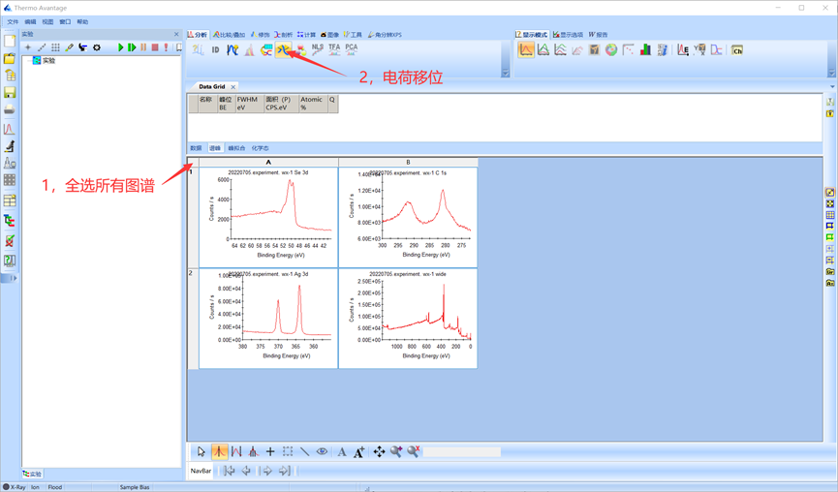Select all spectra via grid corner cell
The width and height of the screenshot is (838, 492).
[192, 162]
